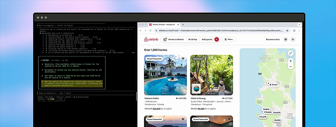Zoom in on the Phuket map
Viewport: 336px width, 127px height.
pos(291,61)
